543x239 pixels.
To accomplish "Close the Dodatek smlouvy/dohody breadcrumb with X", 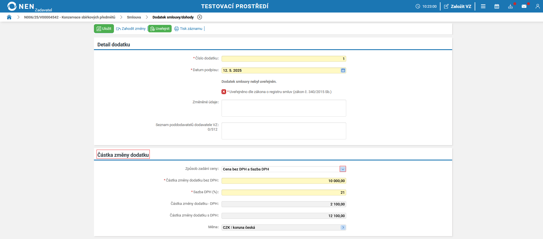I will coord(200,17).
